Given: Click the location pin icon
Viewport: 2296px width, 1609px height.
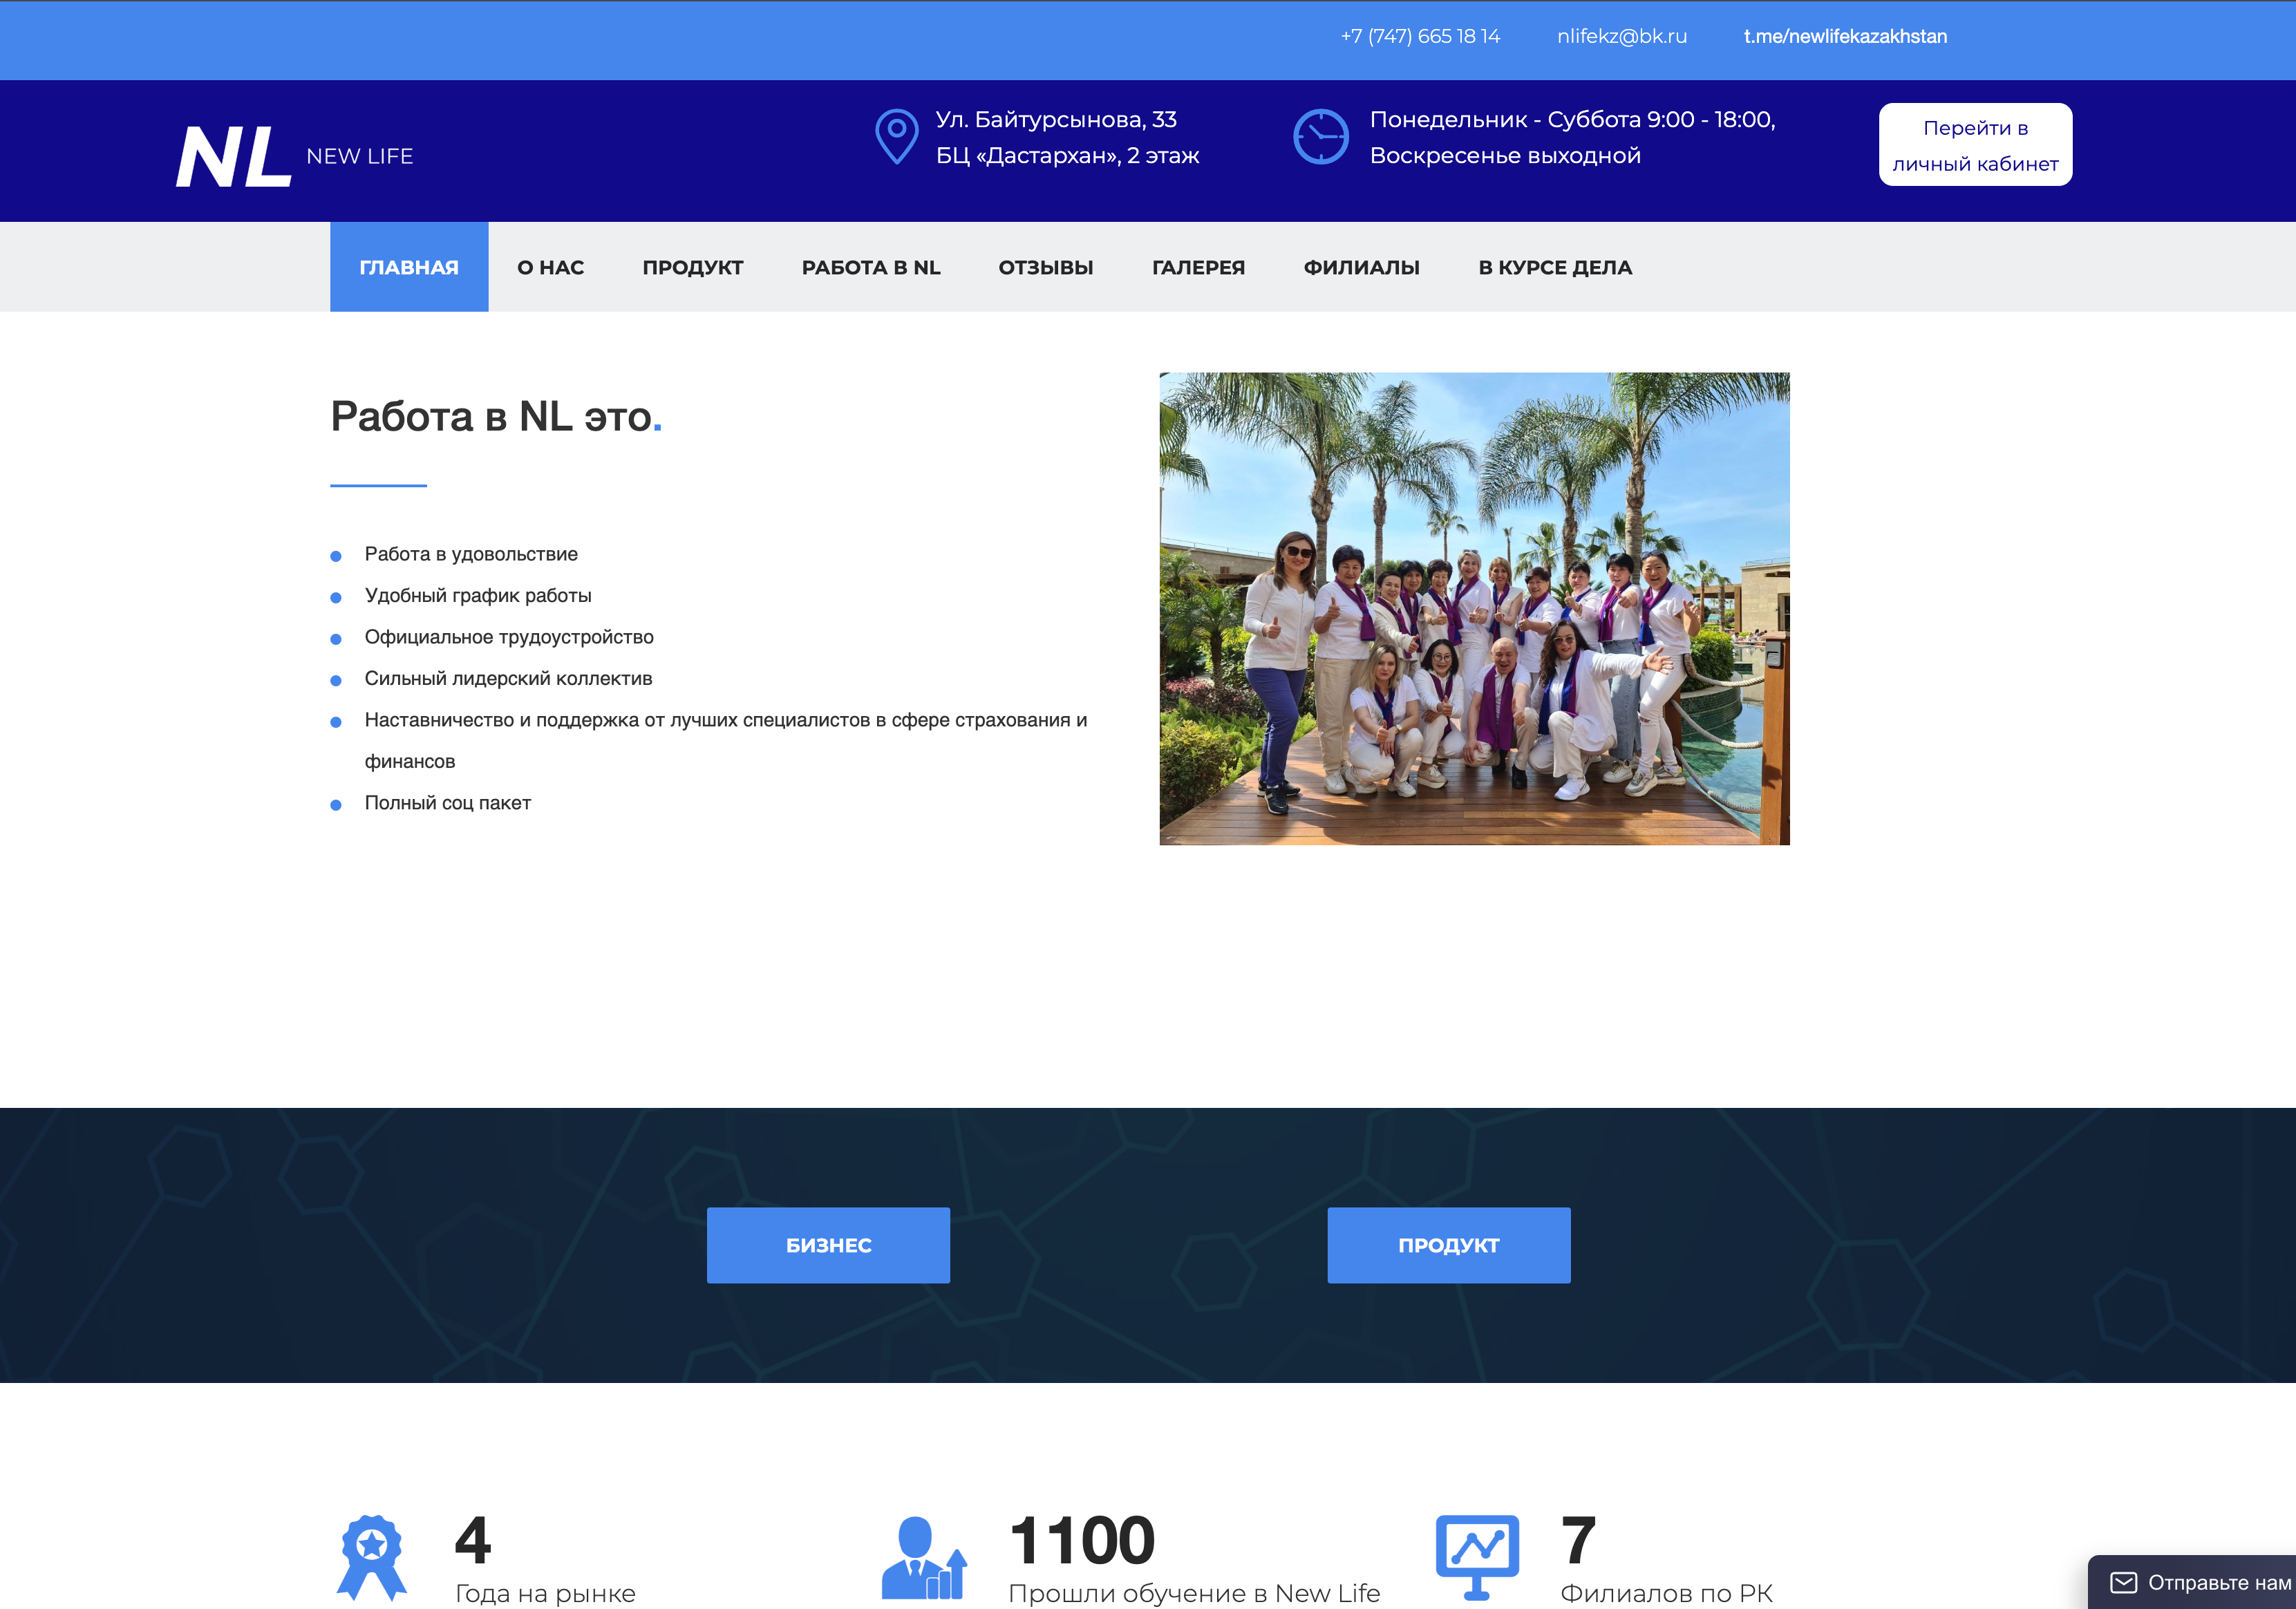Looking at the screenshot, I should tap(896, 136).
